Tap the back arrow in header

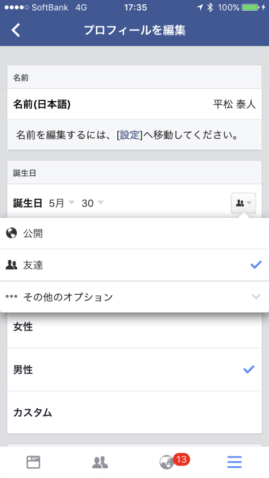[16, 30]
